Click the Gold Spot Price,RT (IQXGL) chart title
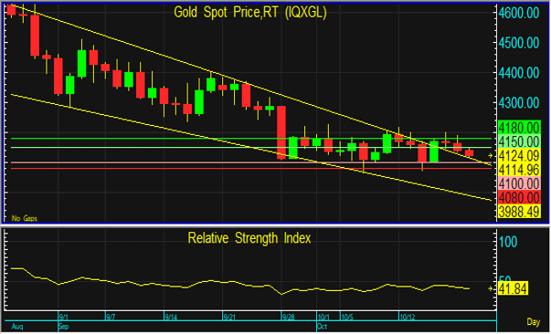The image size is (551, 334). tap(250, 13)
